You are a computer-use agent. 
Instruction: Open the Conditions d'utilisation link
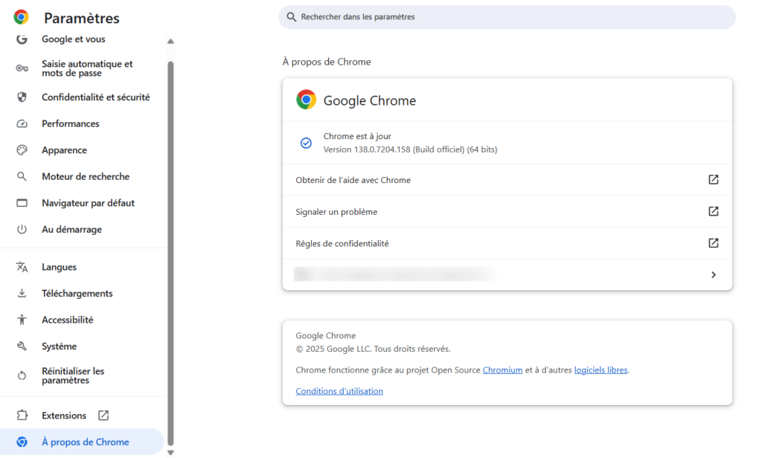339,390
